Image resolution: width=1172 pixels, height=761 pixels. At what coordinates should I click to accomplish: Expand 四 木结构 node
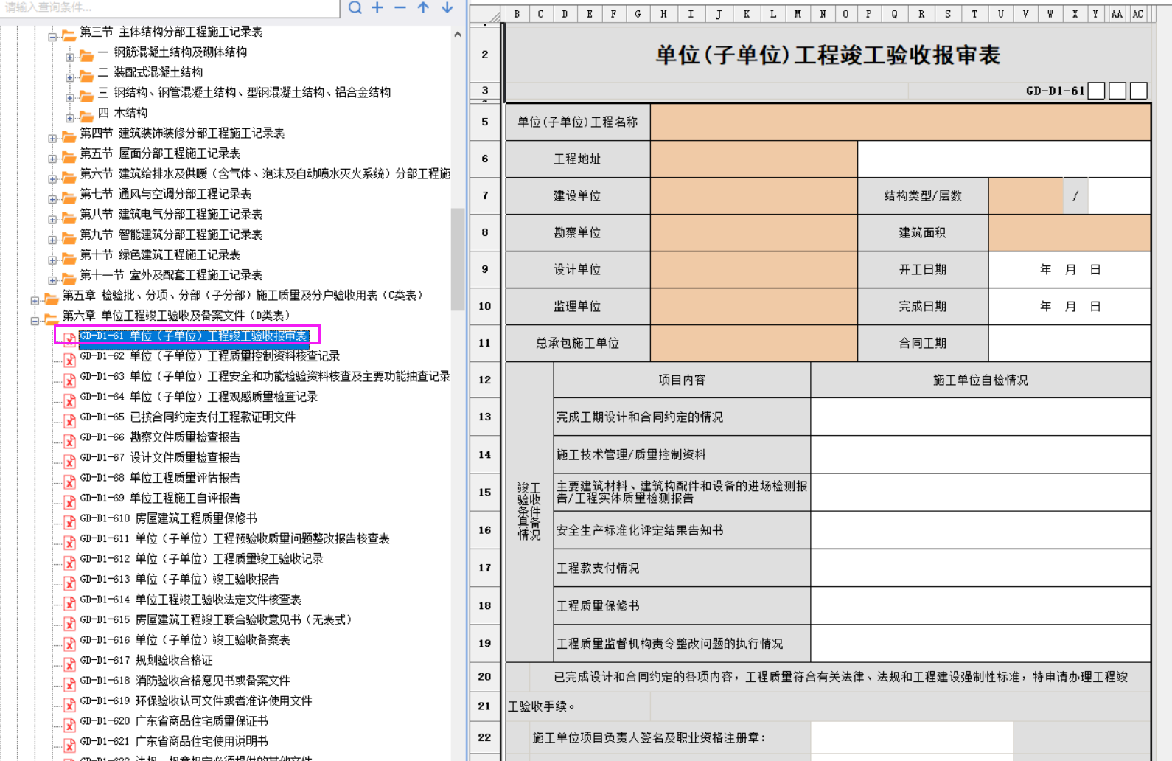[70, 118]
